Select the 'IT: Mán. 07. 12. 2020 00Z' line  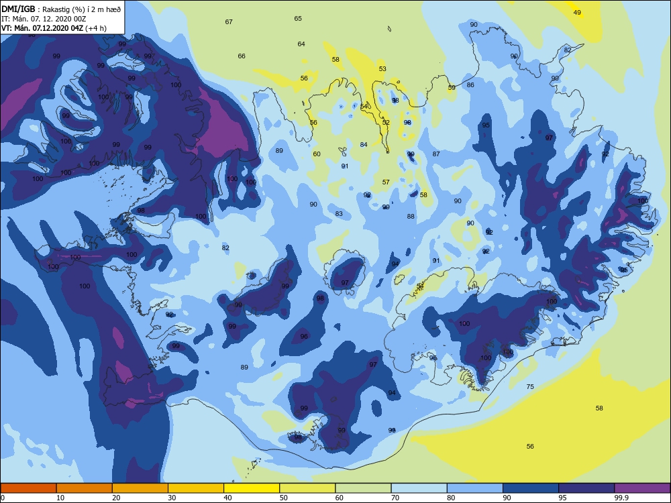coord(44,19)
